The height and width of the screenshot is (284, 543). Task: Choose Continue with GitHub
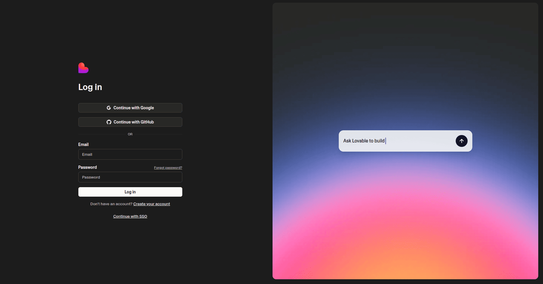tap(130, 122)
